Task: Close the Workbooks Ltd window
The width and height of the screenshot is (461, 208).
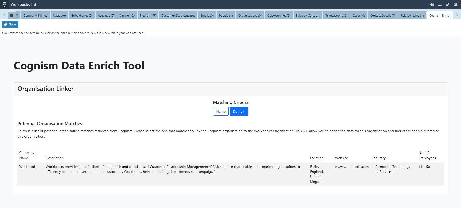Action: [x=456, y=5]
